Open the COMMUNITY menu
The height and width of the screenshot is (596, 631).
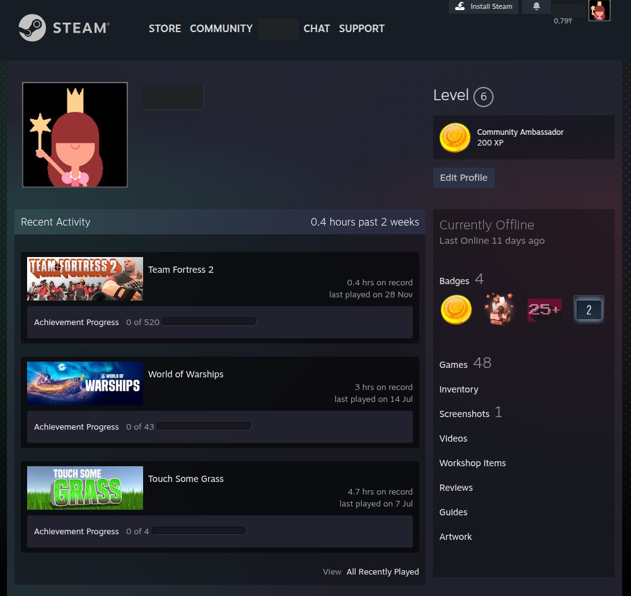pos(221,28)
